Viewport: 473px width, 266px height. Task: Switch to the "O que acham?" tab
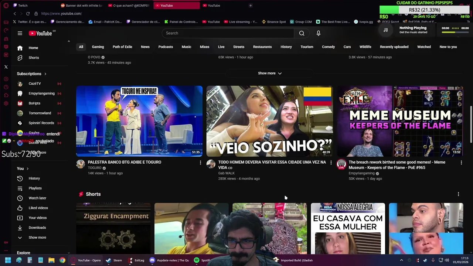(x=130, y=6)
